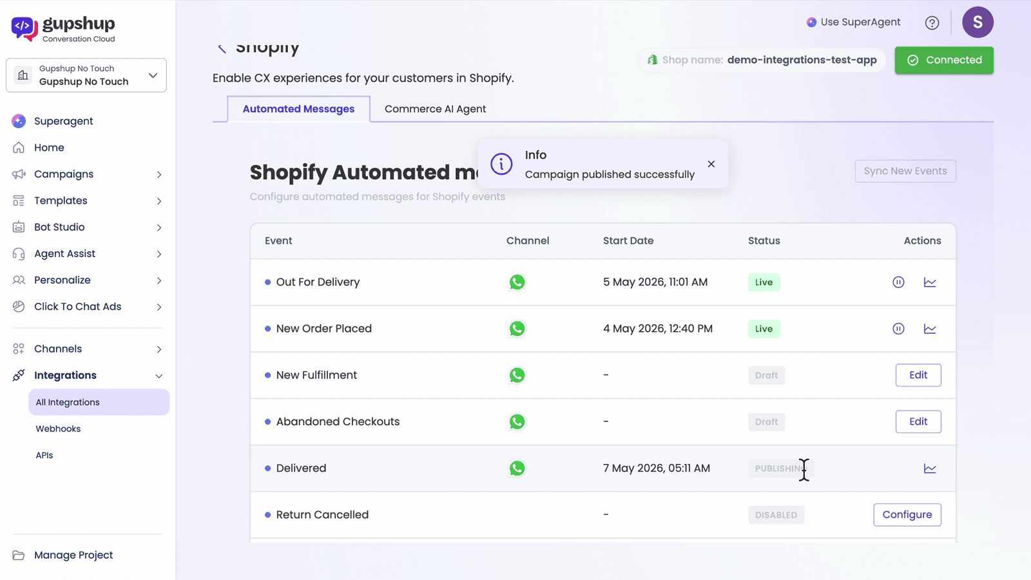Switch to the Commerce AI Agent tab

point(435,109)
